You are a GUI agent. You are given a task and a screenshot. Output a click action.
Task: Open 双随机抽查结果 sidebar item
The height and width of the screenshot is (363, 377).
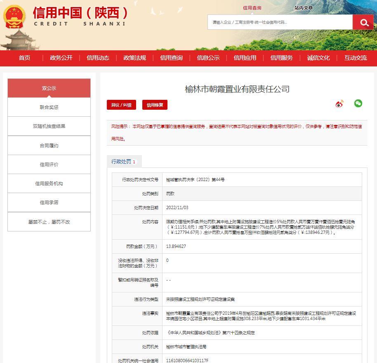point(49,126)
